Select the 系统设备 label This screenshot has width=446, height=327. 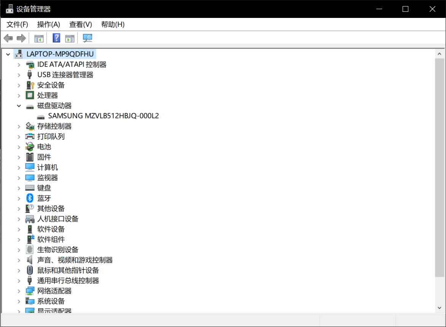coord(51,301)
